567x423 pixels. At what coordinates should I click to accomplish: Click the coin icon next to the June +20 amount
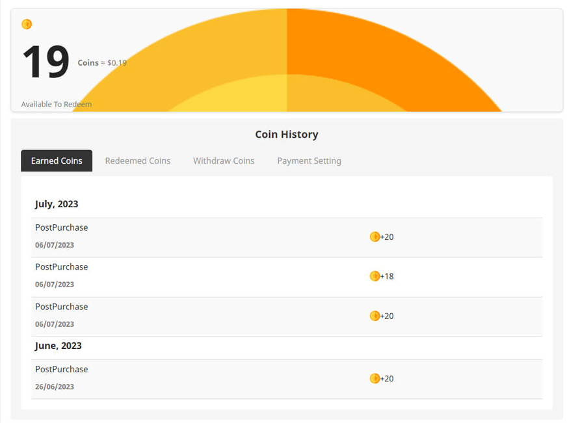coord(375,379)
